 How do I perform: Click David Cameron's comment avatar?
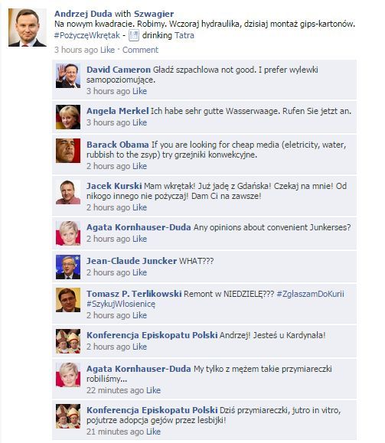tap(68, 76)
